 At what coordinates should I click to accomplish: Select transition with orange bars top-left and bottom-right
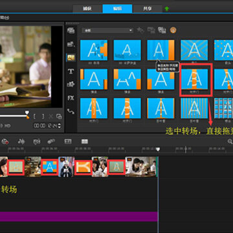[94, 79]
